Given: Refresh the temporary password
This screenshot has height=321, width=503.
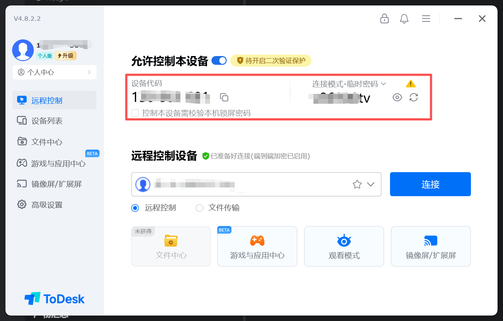Looking at the screenshot, I should [x=414, y=97].
